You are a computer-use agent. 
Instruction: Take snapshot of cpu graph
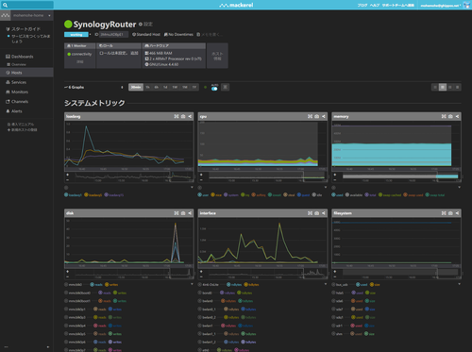[x=317, y=116]
